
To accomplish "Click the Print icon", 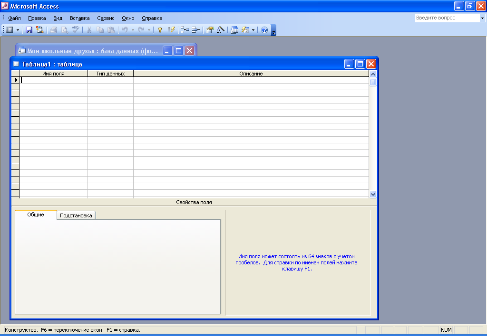I will click(x=53, y=30).
